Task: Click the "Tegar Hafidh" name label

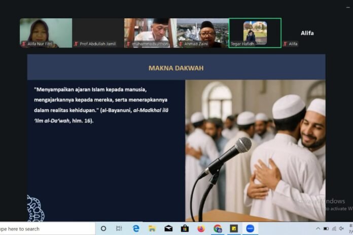Action: click(x=242, y=44)
